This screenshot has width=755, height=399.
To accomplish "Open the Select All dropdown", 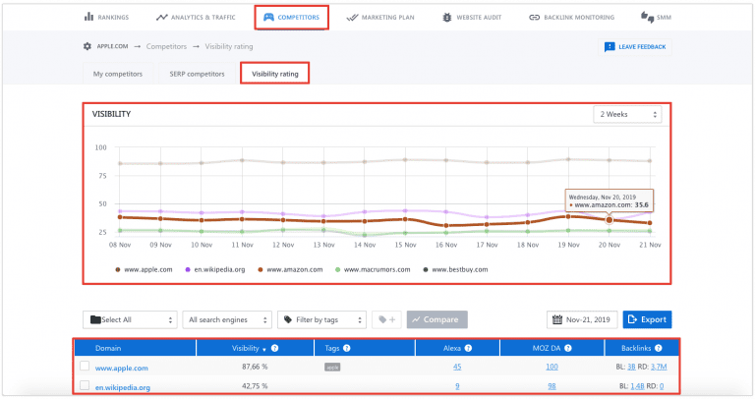I will [130, 319].
